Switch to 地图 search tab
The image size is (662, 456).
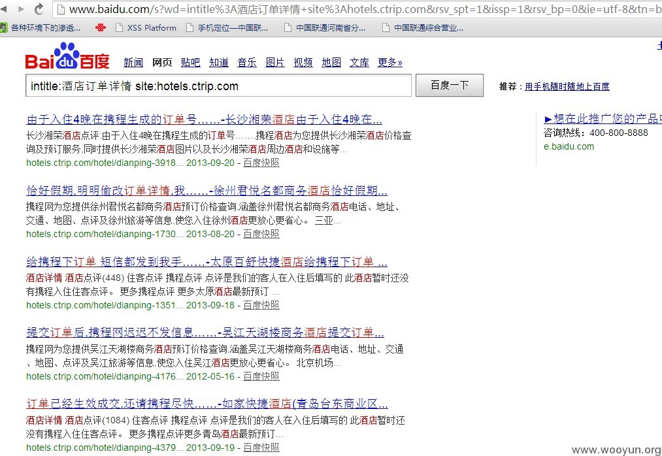(x=331, y=63)
